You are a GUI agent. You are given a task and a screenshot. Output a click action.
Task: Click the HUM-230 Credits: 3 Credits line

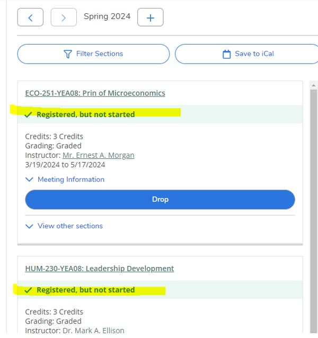54,312
